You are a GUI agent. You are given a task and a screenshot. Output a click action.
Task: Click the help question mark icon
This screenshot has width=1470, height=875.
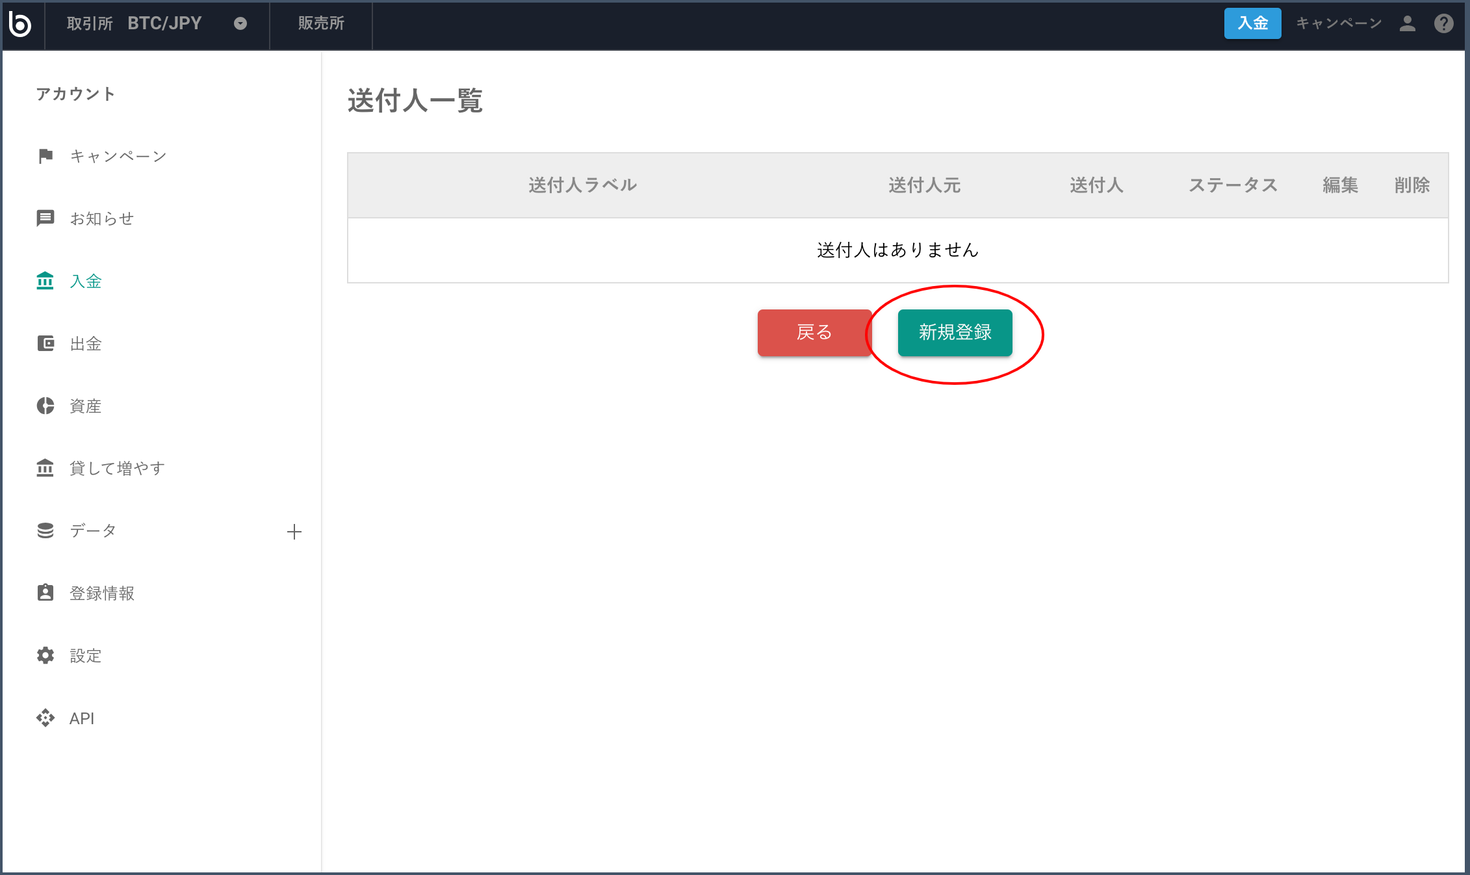(x=1443, y=24)
